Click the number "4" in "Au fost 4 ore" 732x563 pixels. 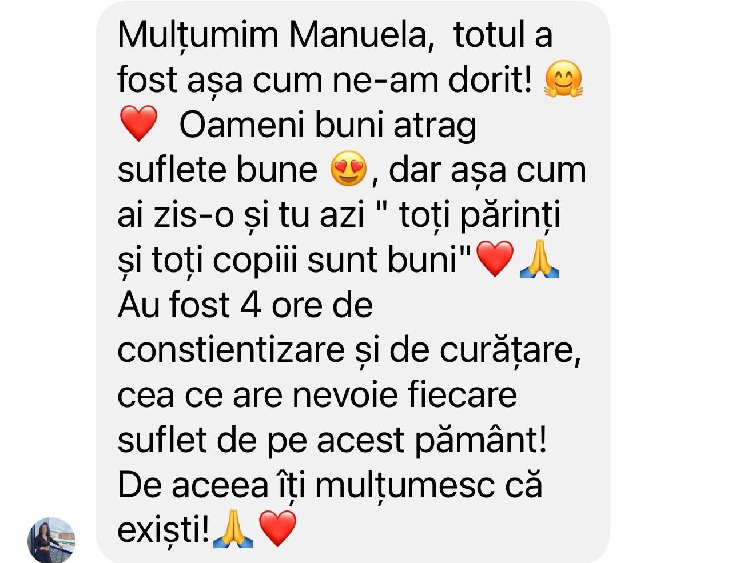[x=250, y=305]
